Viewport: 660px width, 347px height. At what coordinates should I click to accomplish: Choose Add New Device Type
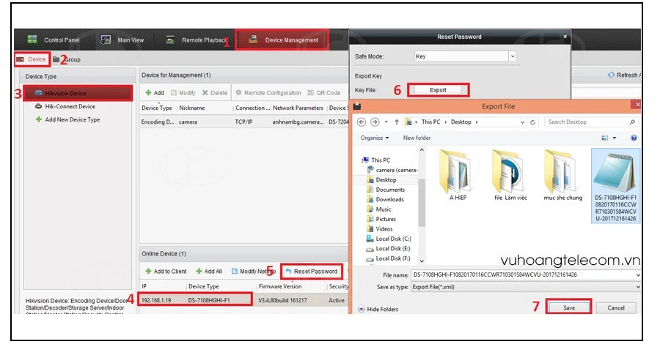pos(67,119)
